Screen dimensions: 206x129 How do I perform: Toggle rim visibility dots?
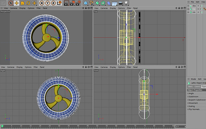pyautogui.click(x=200, y=12)
